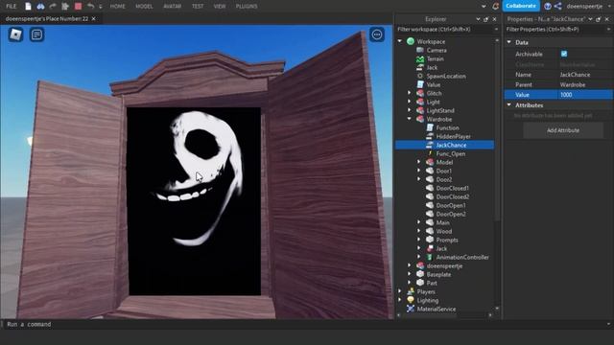Viewport: 614px width, 345px height.
Task: Click the Share icon
Action: coord(558,6)
